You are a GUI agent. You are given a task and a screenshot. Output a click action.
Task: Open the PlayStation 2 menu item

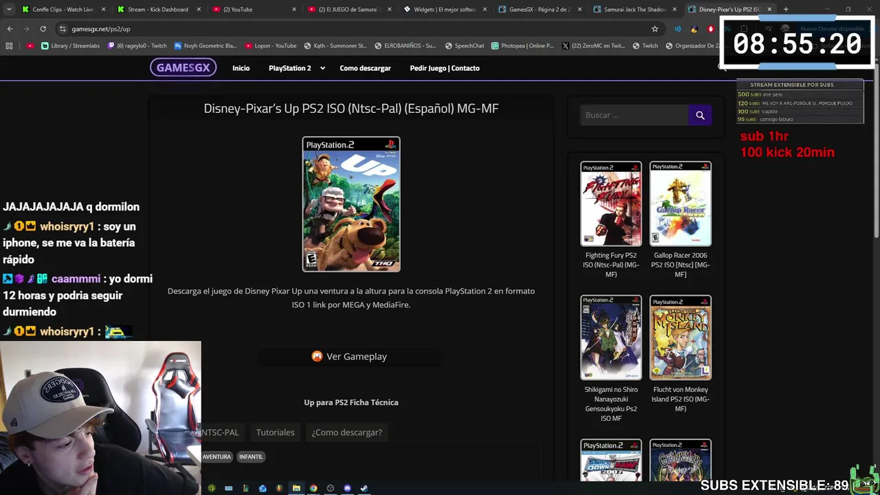click(x=289, y=68)
